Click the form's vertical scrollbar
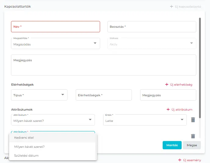The image size is (210, 163). (200, 67)
